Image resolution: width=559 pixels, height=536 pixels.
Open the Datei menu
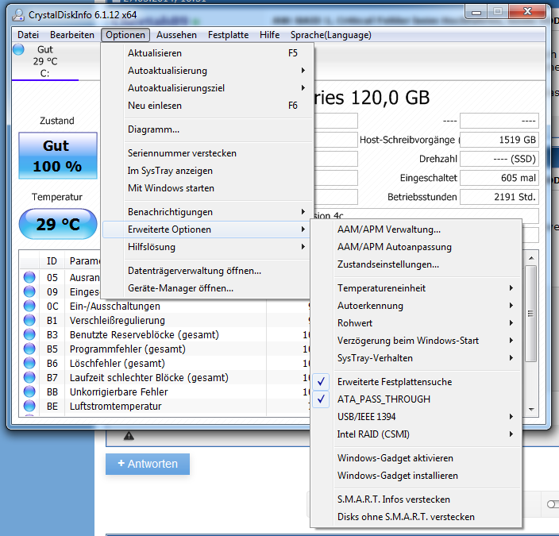(28, 35)
